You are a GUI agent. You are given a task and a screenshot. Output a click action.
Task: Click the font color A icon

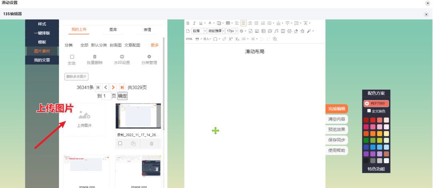point(210,23)
